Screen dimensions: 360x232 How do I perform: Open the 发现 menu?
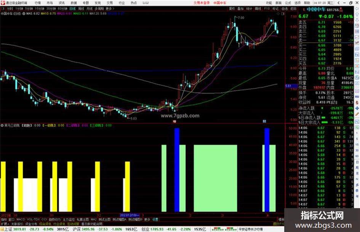click(98, 3)
